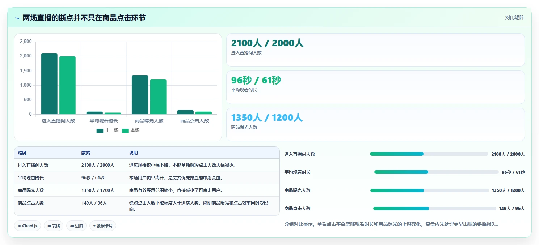Click the 平均观看时长 chart axis label
The height and width of the screenshot is (245, 539).
pyautogui.click(x=104, y=121)
